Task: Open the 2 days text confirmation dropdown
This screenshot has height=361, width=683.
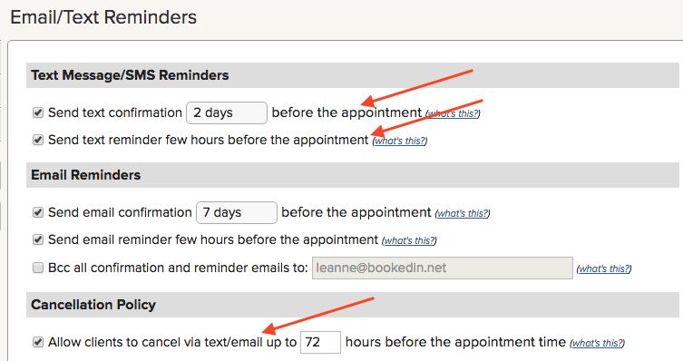Action: [227, 112]
